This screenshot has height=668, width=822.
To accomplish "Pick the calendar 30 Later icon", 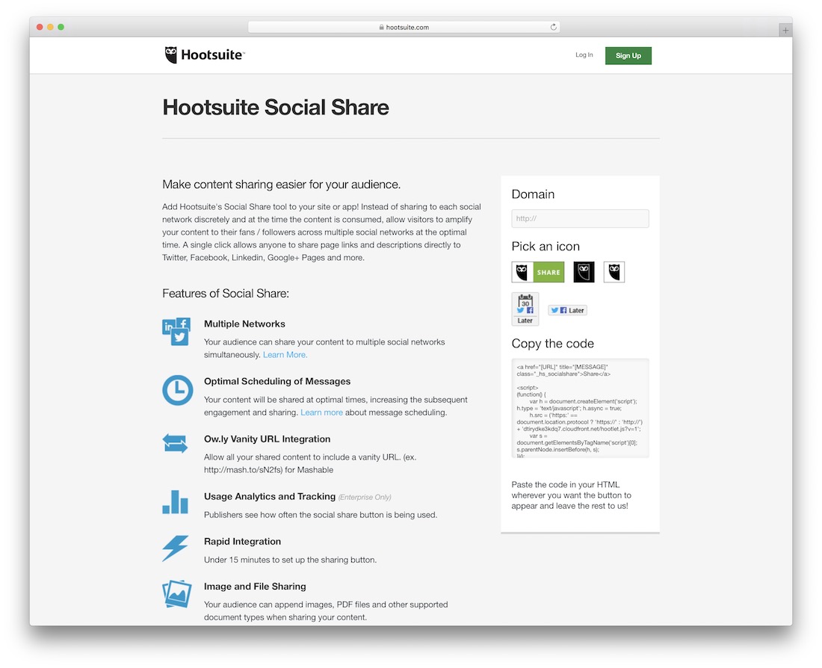I will pos(525,309).
